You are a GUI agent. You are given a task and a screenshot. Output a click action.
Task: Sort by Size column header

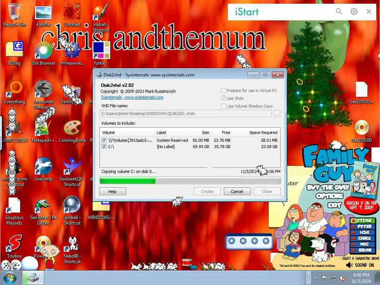pyautogui.click(x=201, y=132)
